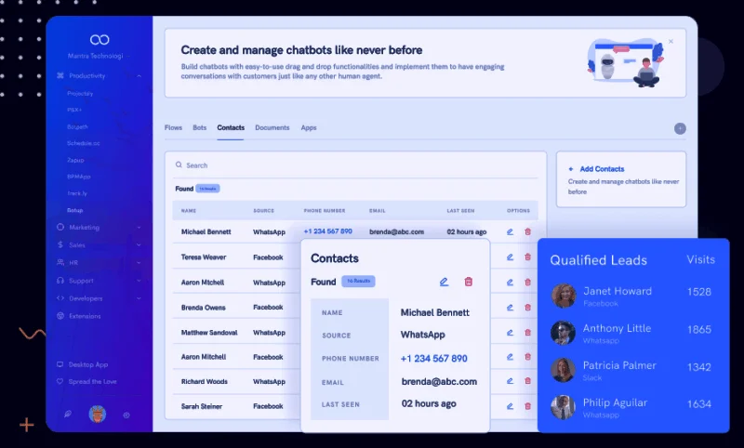This screenshot has height=448, width=744.
Task: Click the Sales dollar sign icon
Action: (60, 244)
